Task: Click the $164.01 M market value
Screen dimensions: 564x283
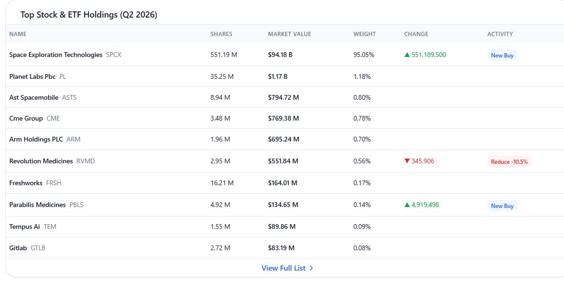Action: coord(283,183)
